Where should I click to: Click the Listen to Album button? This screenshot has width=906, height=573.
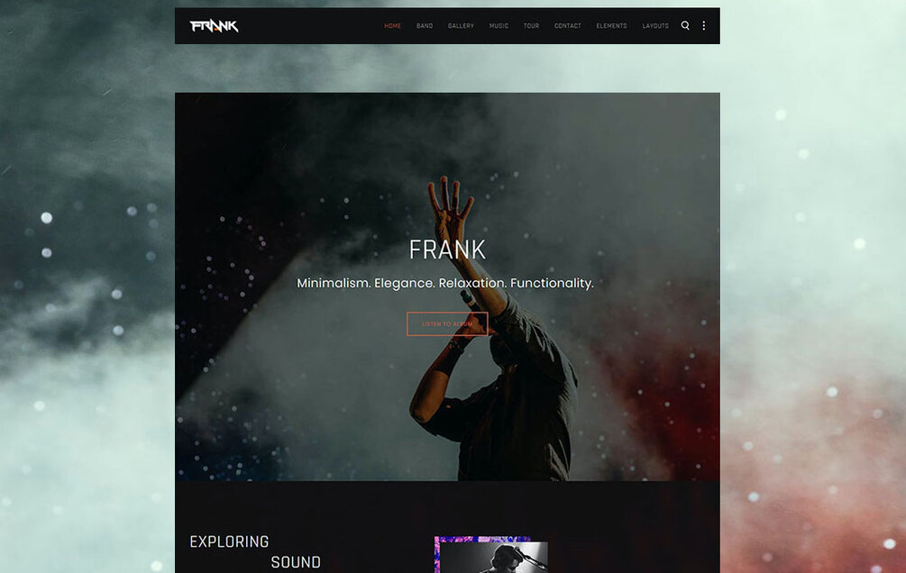coord(447,324)
